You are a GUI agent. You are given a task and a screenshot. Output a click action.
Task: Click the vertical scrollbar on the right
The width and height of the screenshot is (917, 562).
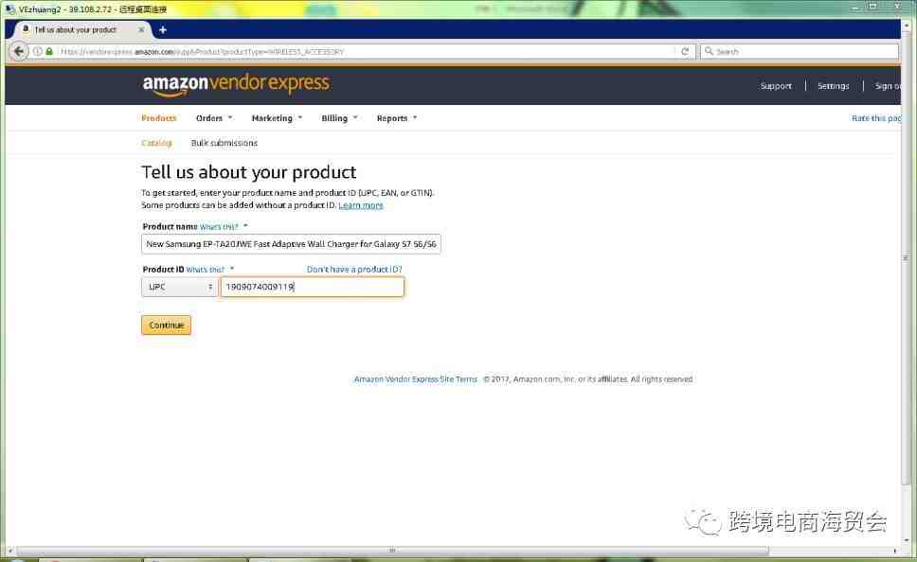click(906, 257)
